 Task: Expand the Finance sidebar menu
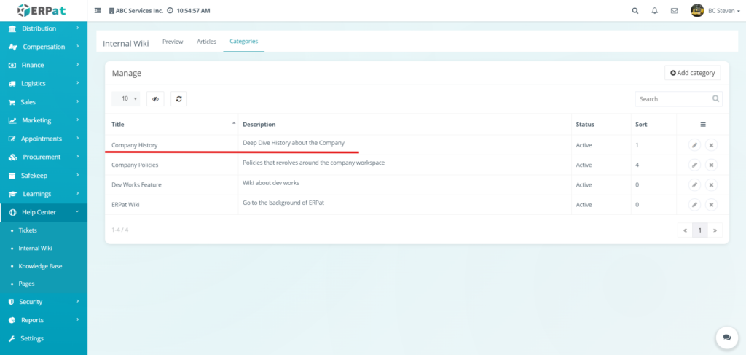[x=44, y=65]
